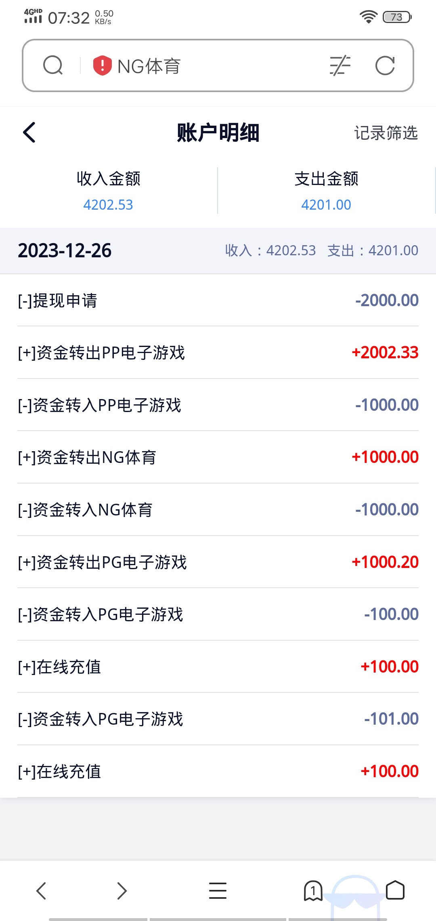Tap the search magnifier icon

(53, 65)
